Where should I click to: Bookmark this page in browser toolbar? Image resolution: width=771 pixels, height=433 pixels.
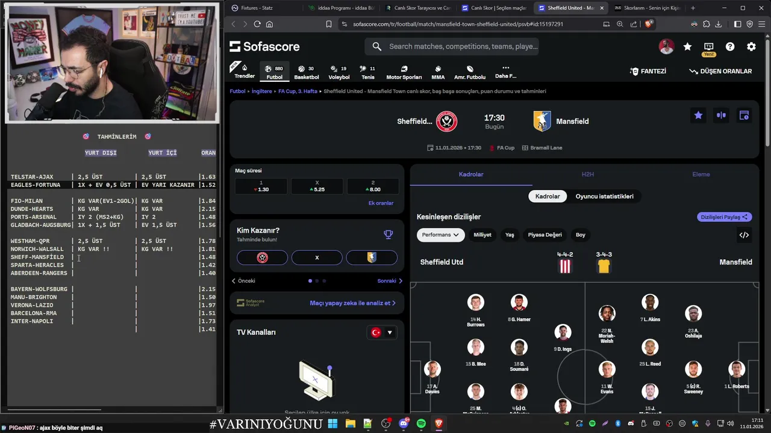point(329,24)
